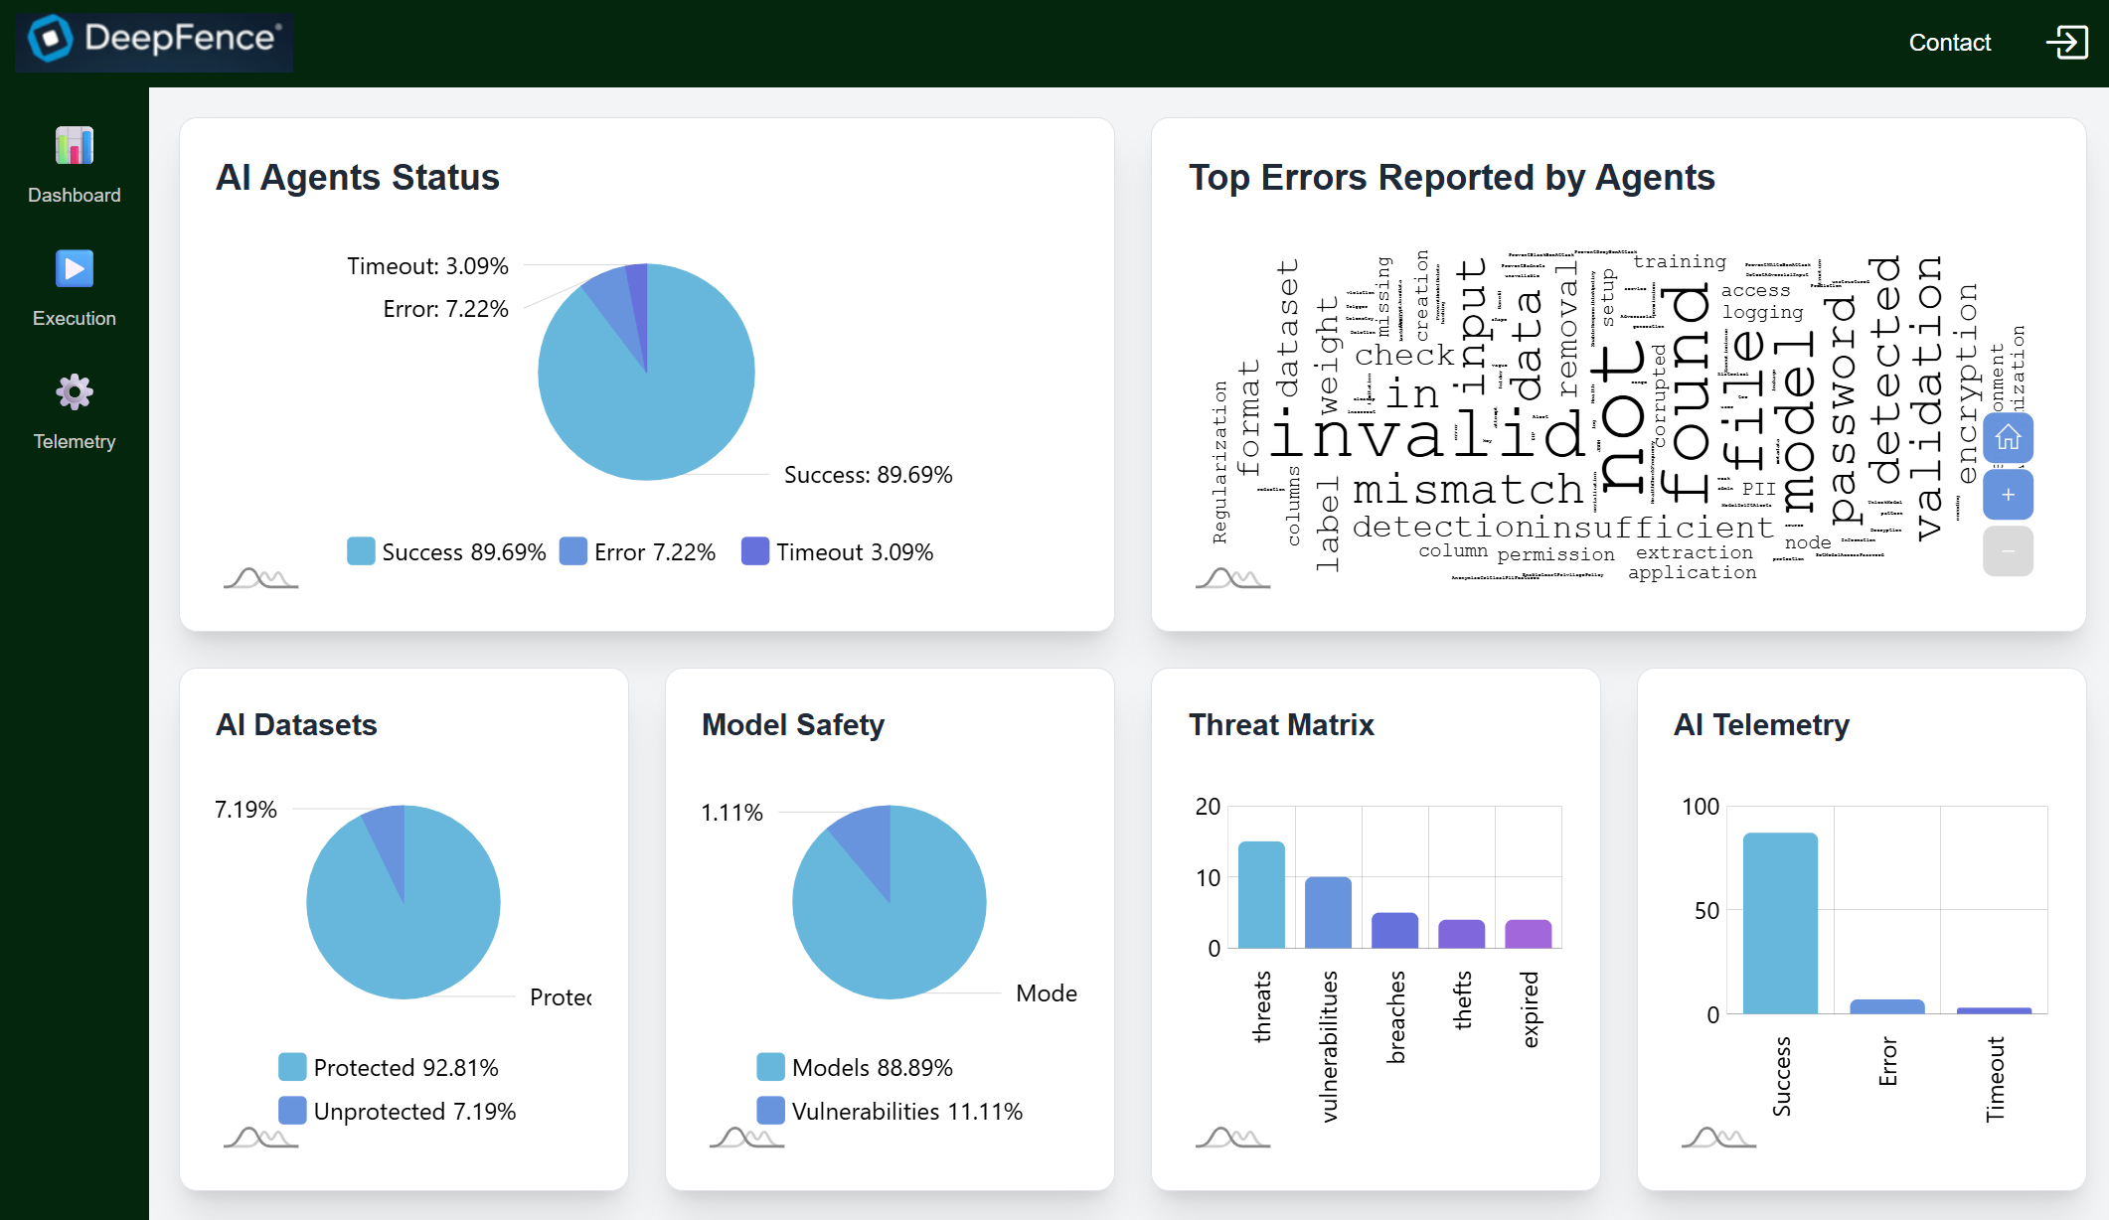Toggle the Error 7.22% legend entry

(637, 552)
